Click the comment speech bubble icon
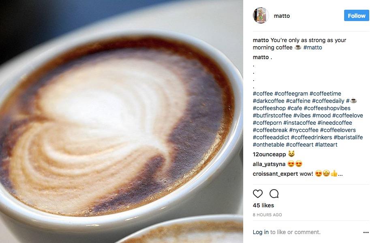The height and width of the screenshot is (243, 379). [x=274, y=194]
